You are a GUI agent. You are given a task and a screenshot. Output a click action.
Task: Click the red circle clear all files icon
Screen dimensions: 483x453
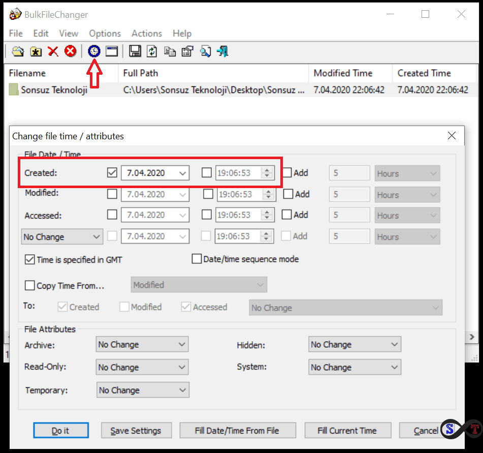point(71,51)
